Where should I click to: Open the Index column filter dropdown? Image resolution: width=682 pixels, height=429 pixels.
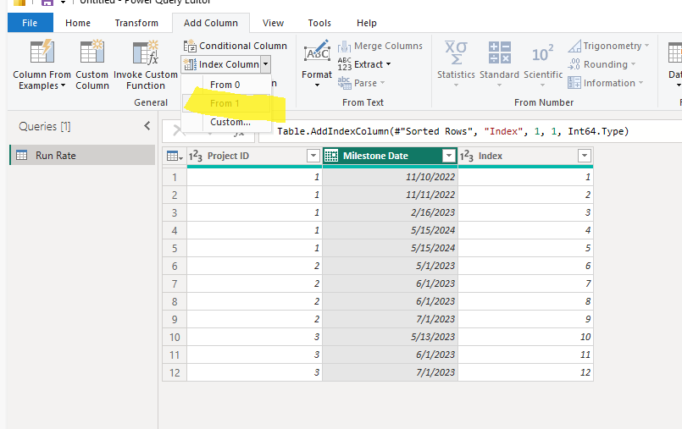(x=584, y=156)
